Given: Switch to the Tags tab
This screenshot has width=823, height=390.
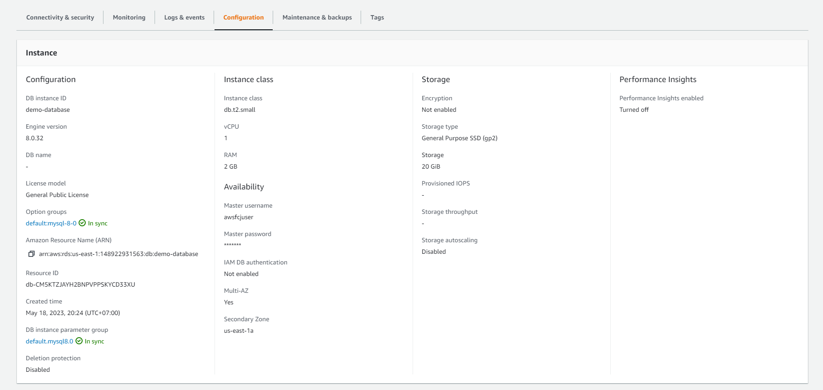Looking at the screenshot, I should coord(377,17).
